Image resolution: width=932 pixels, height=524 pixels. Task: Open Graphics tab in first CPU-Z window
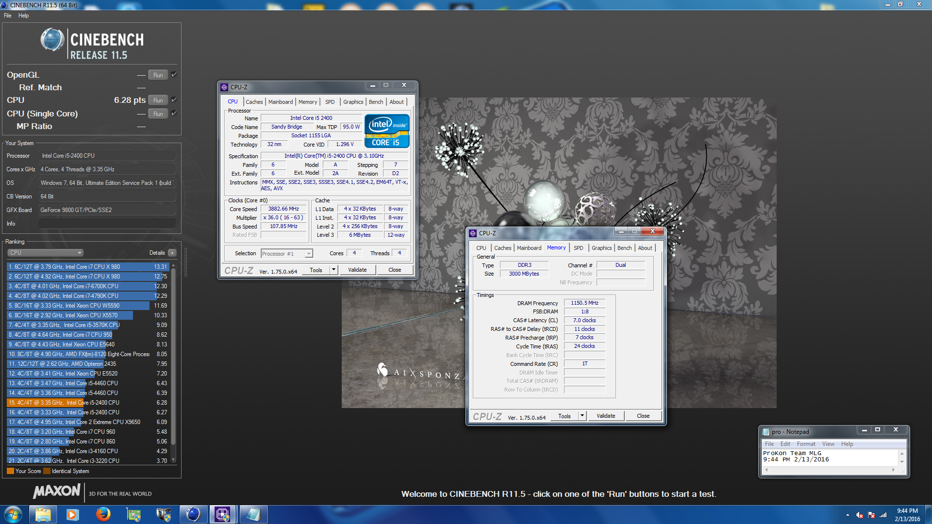tap(353, 102)
